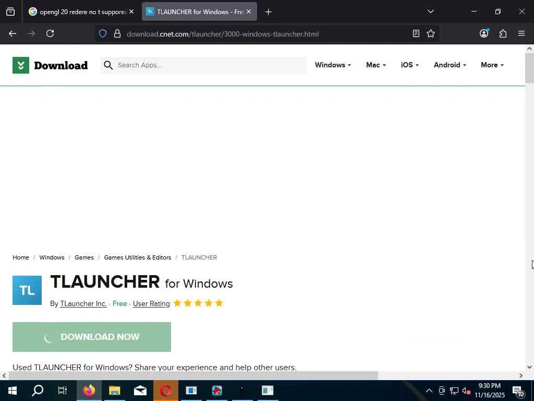
Task: Open the TLauncher Inc. developer link
Action: tap(83, 303)
